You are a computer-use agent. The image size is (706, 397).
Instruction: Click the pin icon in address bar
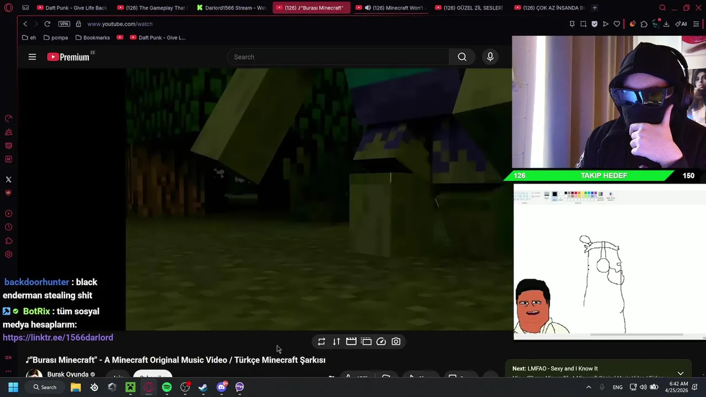[x=572, y=24]
